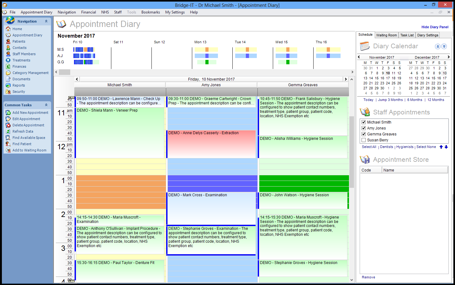Select the Patients navigation icon
455x285 pixels.
(8, 41)
